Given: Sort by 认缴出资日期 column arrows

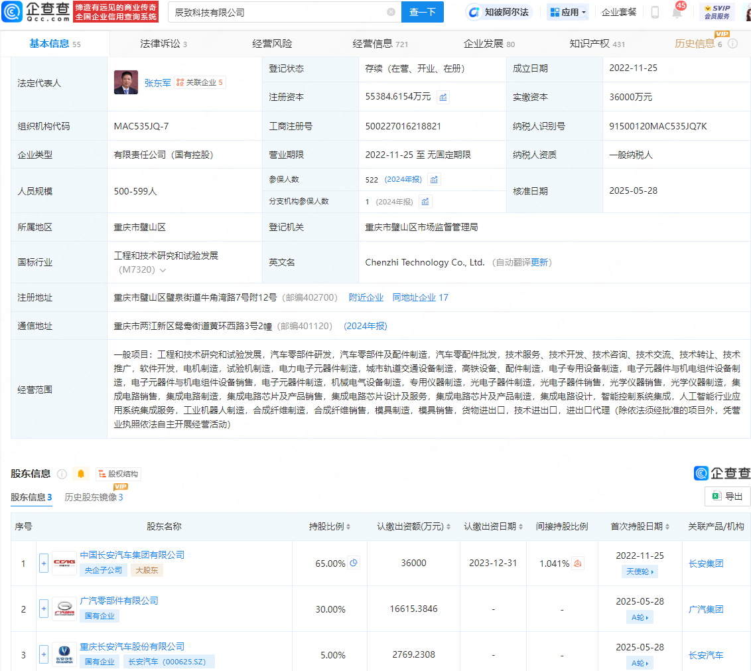Looking at the screenshot, I should 521,527.
